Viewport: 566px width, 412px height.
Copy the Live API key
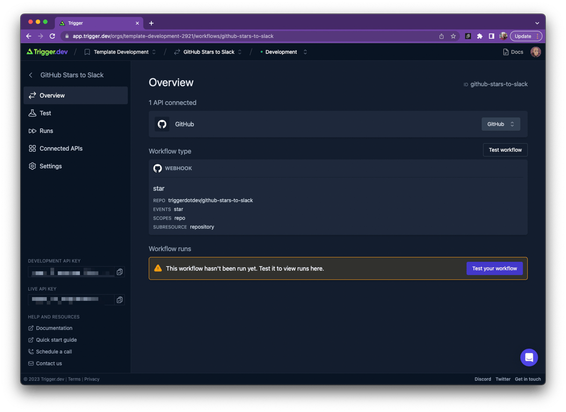(x=119, y=299)
